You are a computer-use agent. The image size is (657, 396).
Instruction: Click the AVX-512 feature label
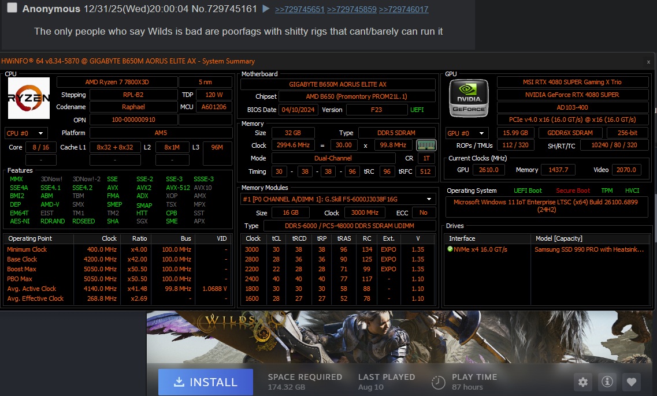(x=177, y=188)
